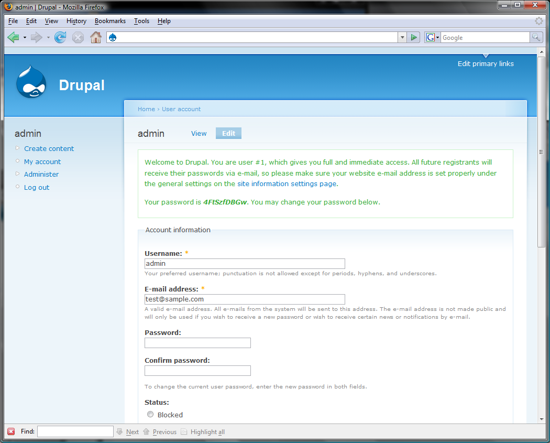Open the Administer link
Viewport: 550px width, 443px height.
pos(41,174)
